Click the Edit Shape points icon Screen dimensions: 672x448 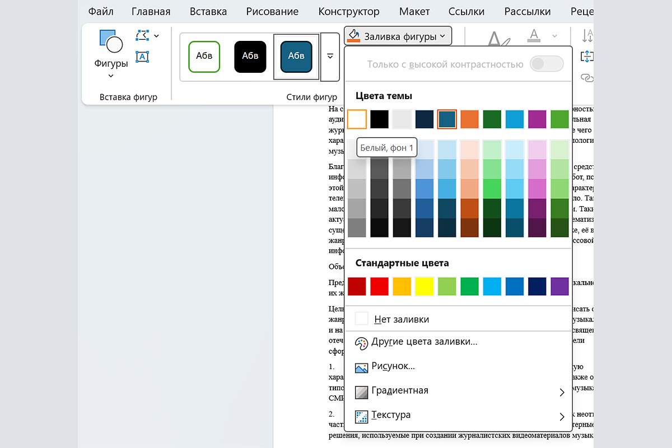[143, 36]
